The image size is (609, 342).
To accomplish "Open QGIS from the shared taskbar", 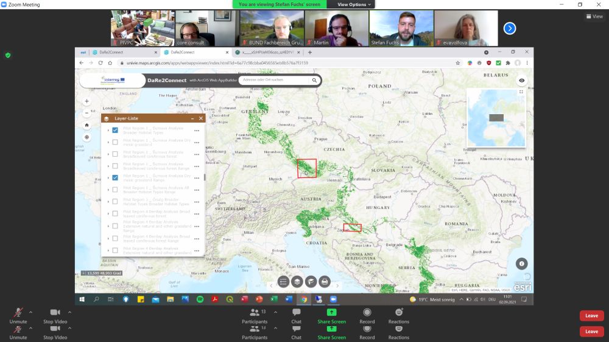I will 230,299.
